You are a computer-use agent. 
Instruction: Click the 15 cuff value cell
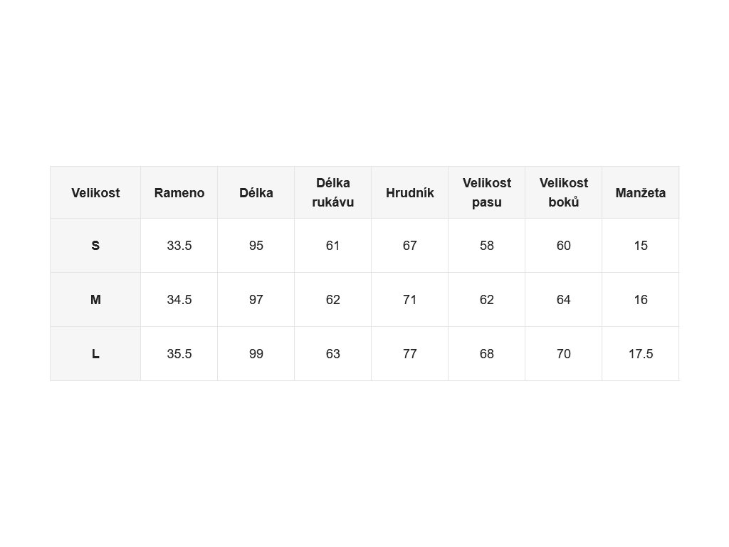click(x=641, y=246)
